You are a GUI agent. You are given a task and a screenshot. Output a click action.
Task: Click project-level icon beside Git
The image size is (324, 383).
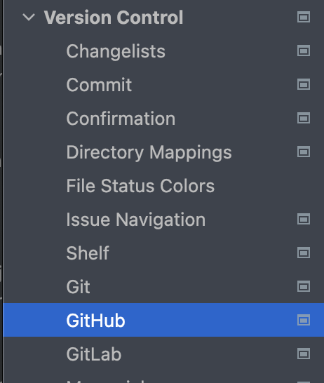point(304,286)
